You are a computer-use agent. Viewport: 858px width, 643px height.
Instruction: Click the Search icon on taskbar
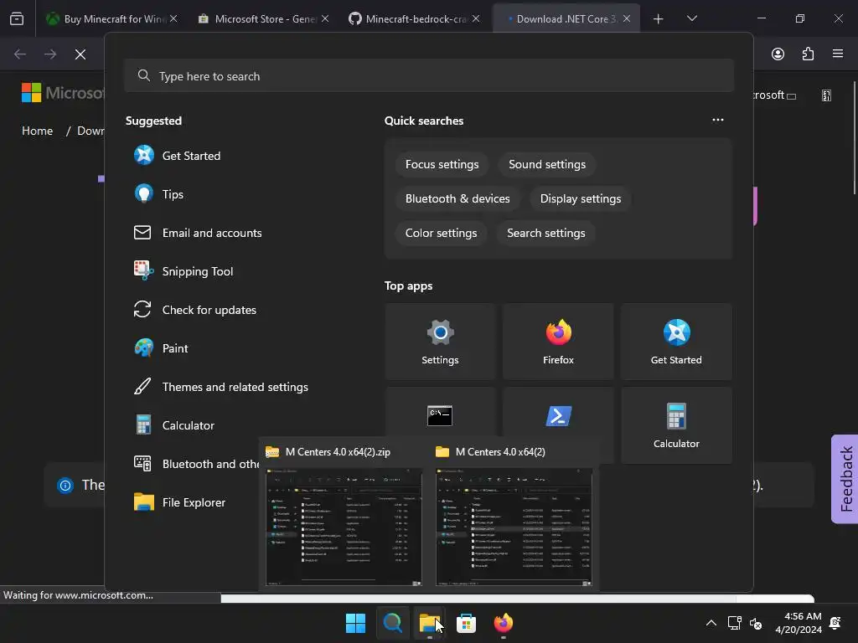pos(392,623)
